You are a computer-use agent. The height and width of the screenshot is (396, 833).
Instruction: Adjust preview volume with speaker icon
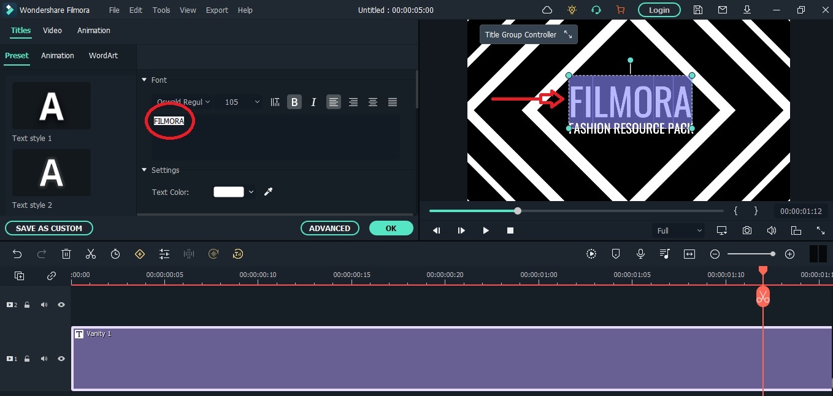(x=771, y=230)
